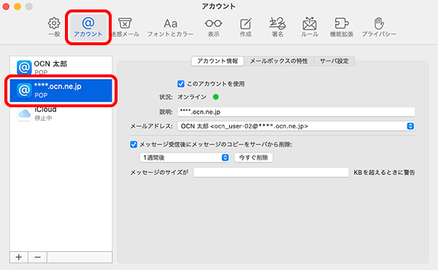Open the メールアドレス dropdown
Screen dimensions: 438x270
pos(296,126)
